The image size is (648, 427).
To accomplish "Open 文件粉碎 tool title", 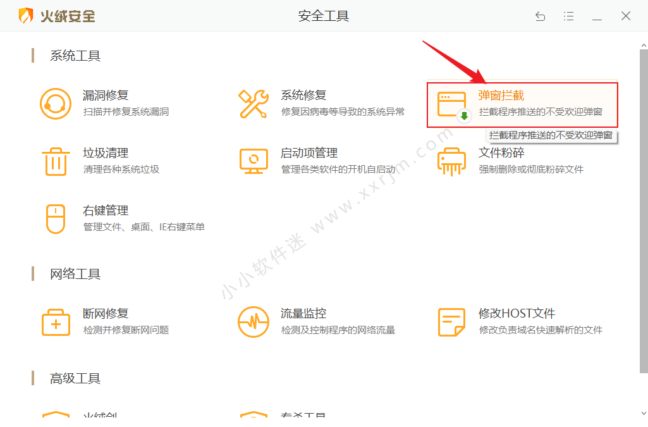I will [501, 153].
